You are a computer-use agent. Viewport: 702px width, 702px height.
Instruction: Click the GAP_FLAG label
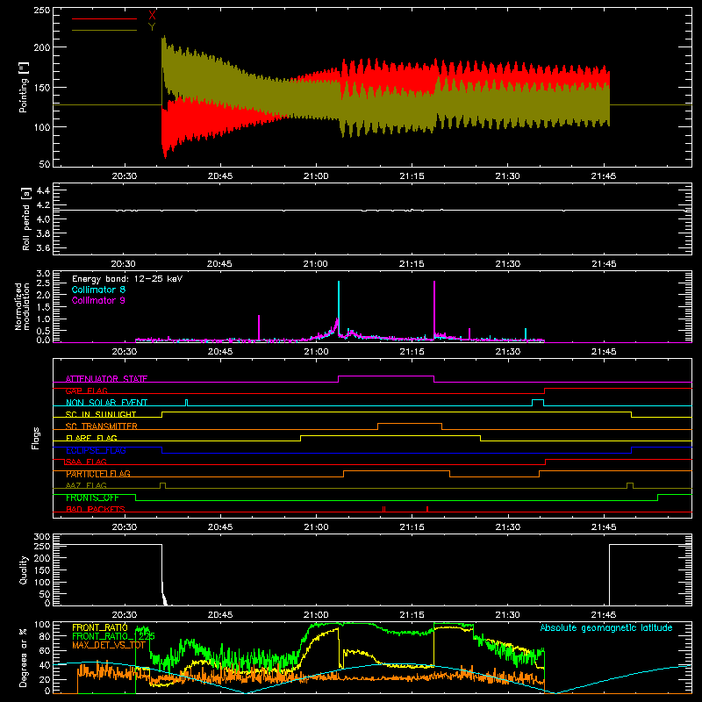[x=86, y=390]
